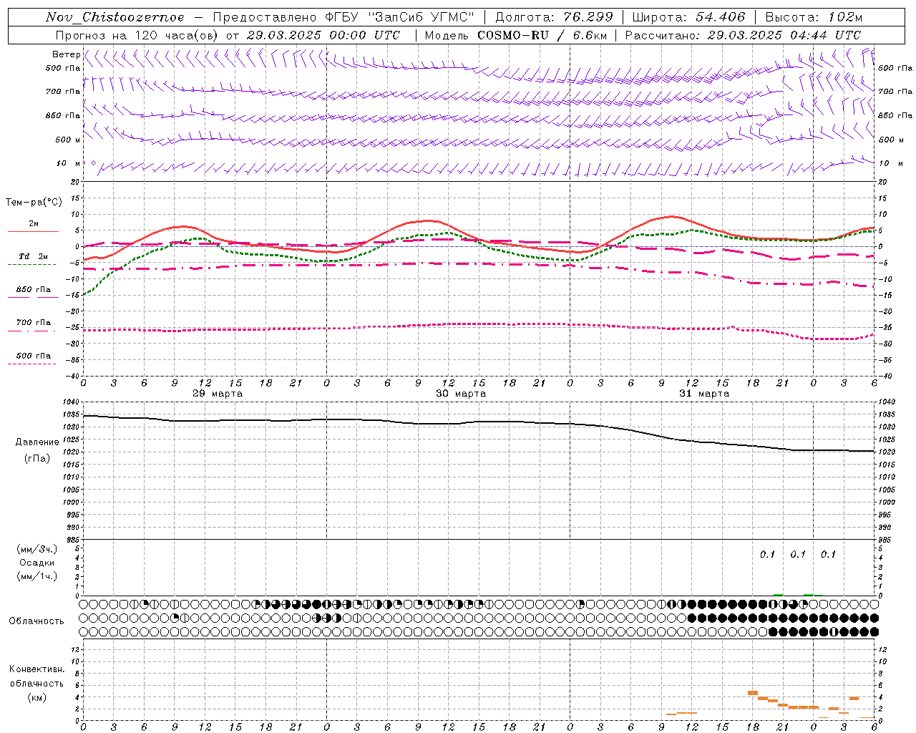This screenshot has width=916, height=733.
Task: Click the 500 гПа entry in temperature legend
Action: click(x=33, y=356)
